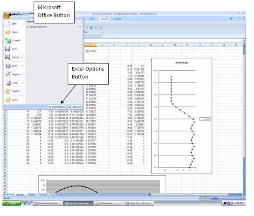Viewport: 254px width, 216px height.
Task: Click the first-sheet navigation arrow
Action: point(4,195)
